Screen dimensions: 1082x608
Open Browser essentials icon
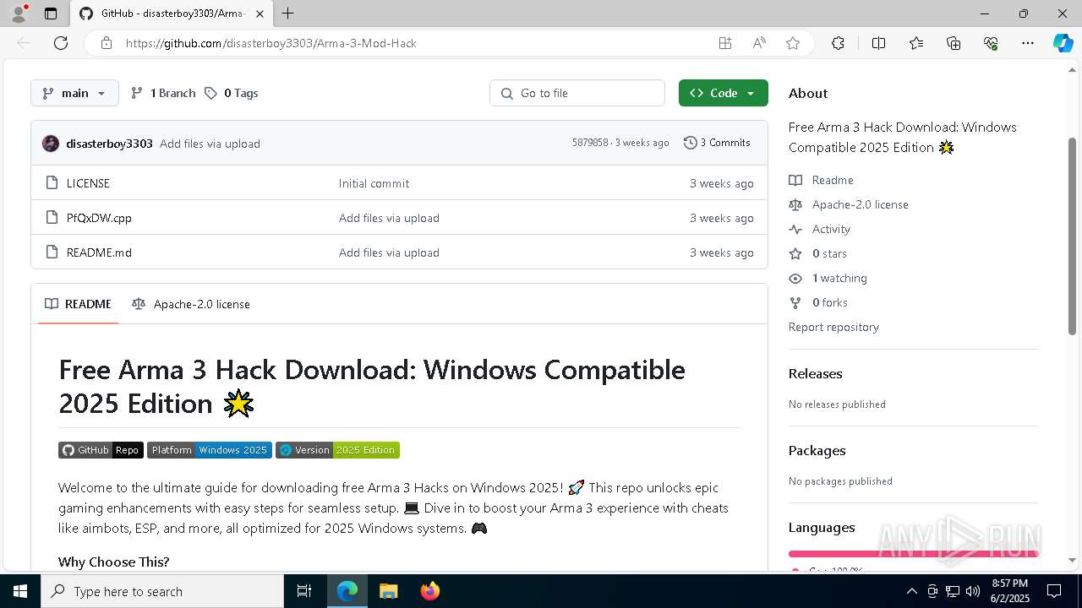tap(991, 43)
